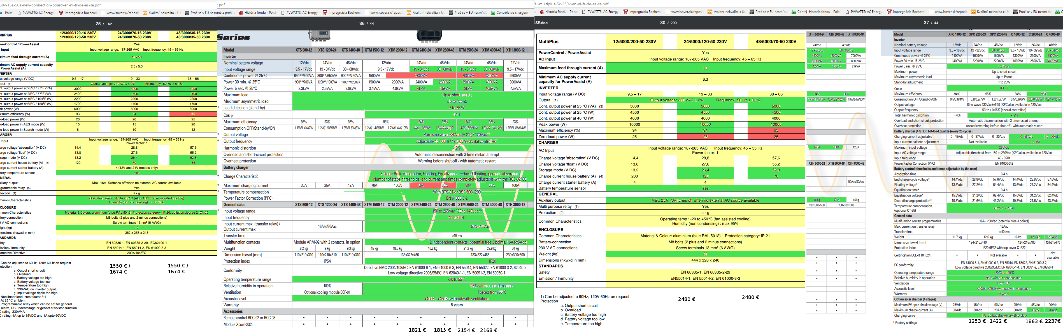
Task: Click Impregnácia Bochemi cart icon above 36/44 viewer
Action: tap(325, 13)
